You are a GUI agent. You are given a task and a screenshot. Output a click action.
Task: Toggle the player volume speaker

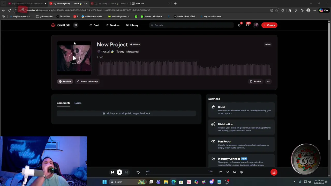tap(241, 172)
